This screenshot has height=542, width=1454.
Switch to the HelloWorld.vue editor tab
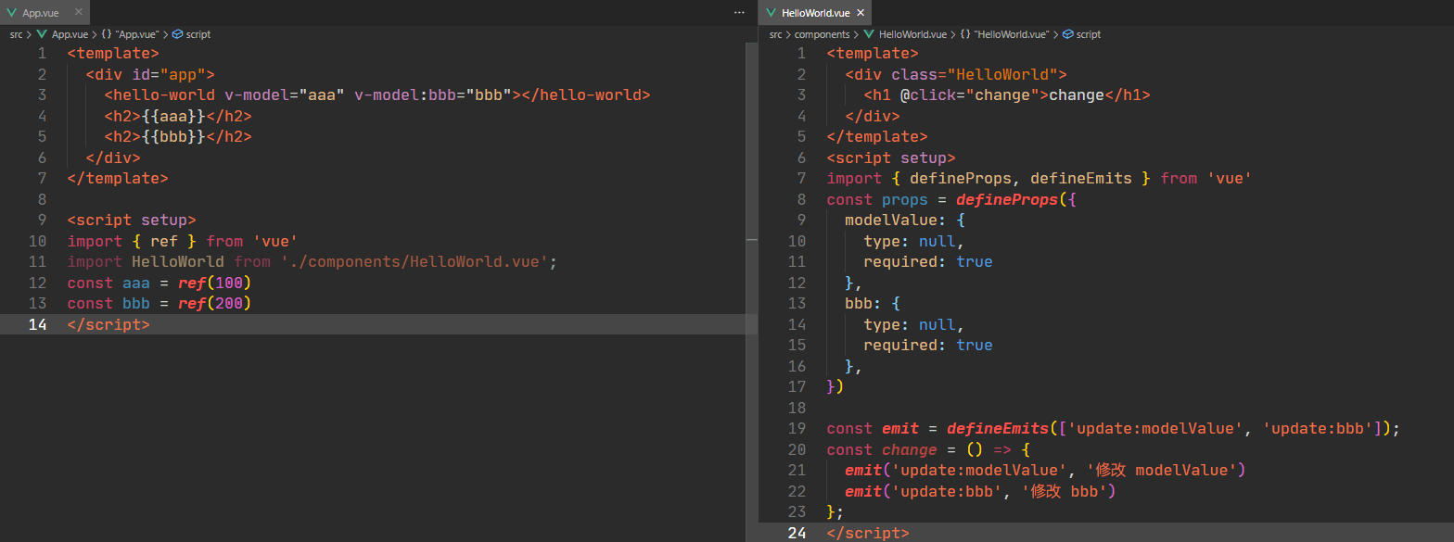(x=814, y=13)
